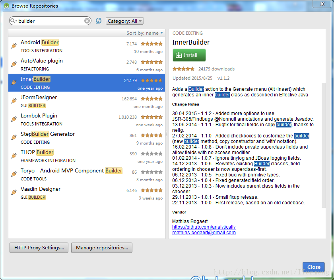Click the 24179 downloads text
The height and width of the screenshot is (280, 334).
pos(216,69)
